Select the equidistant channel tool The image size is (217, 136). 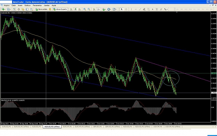pos(144,9)
